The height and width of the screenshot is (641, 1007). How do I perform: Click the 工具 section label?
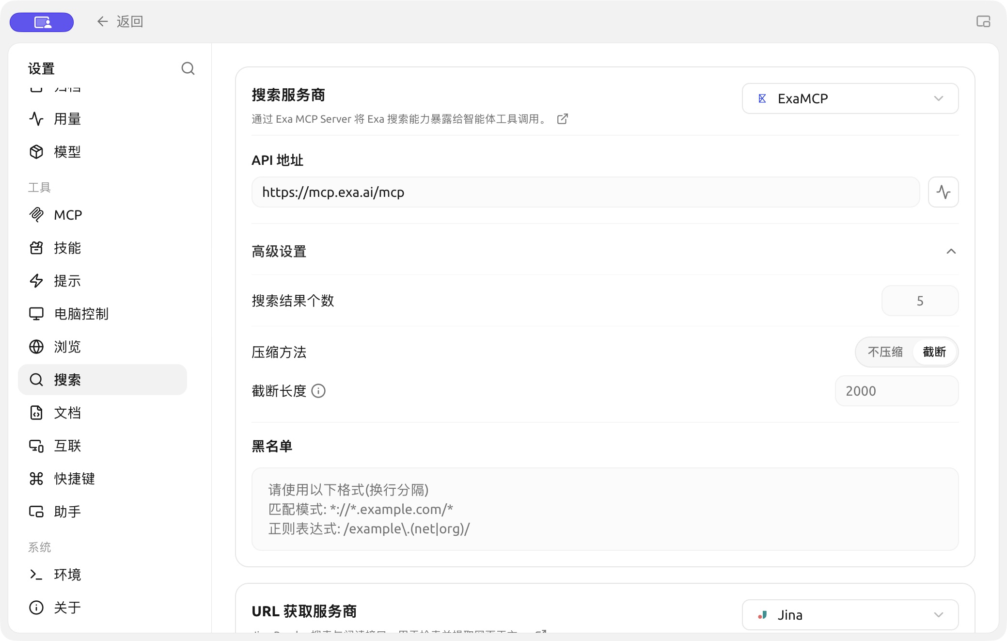(x=39, y=188)
